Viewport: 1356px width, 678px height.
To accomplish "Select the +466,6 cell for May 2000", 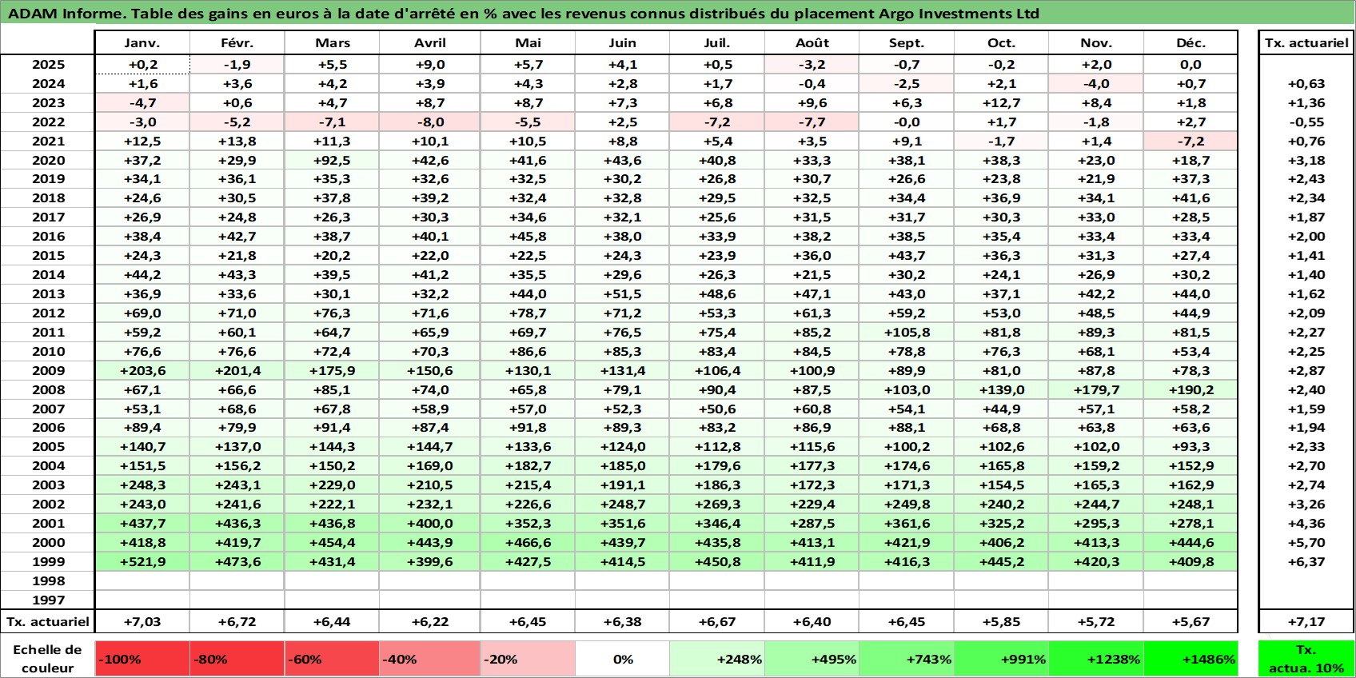I will pyautogui.click(x=528, y=542).
